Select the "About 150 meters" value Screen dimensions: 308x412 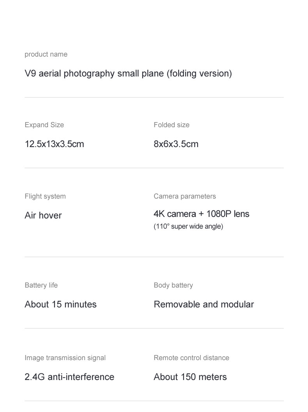190,377
